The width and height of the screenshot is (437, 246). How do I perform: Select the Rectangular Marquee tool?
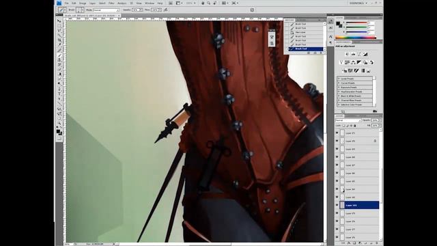59,26
